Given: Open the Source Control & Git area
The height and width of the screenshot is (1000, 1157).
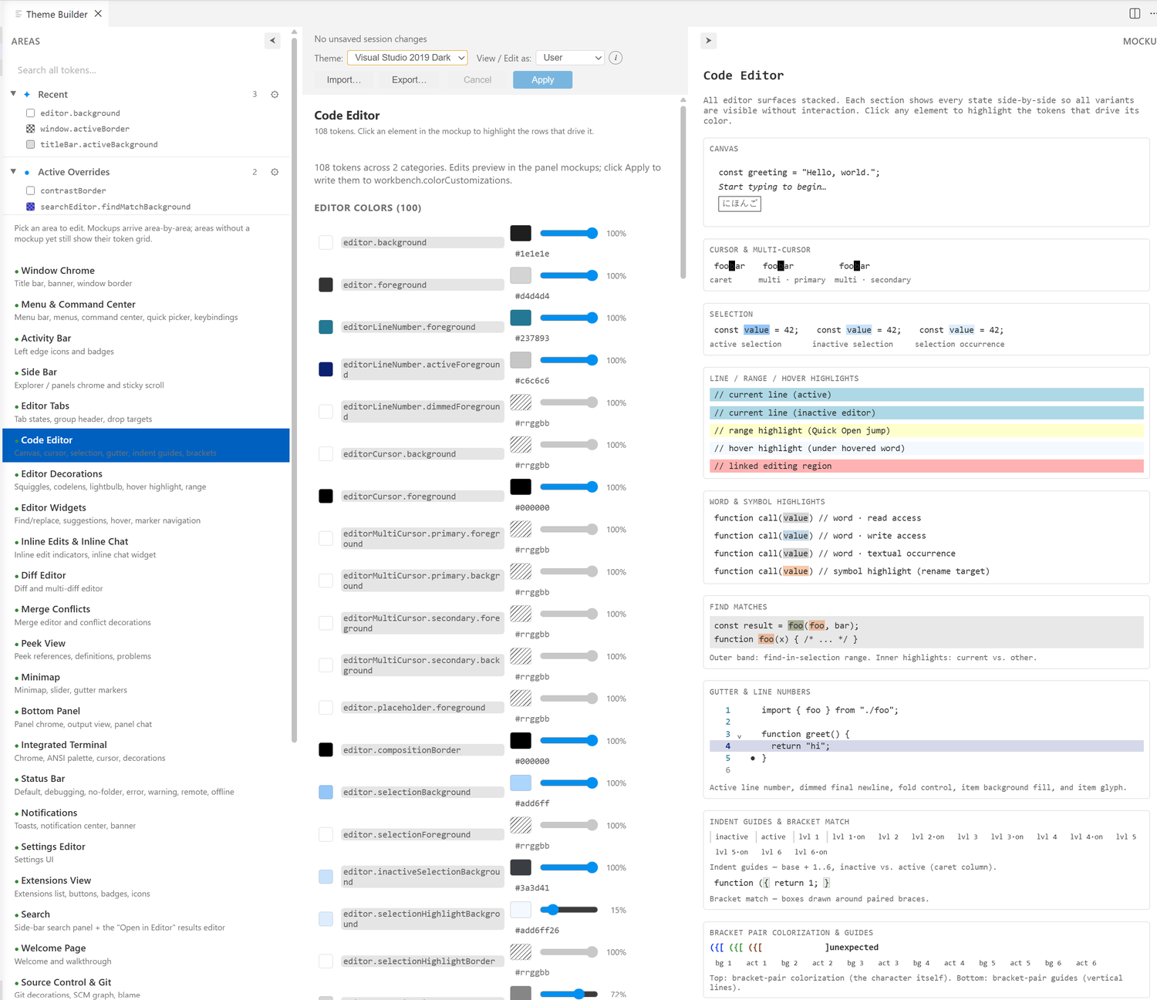Looking at the screenshot, I should (147, 988).
